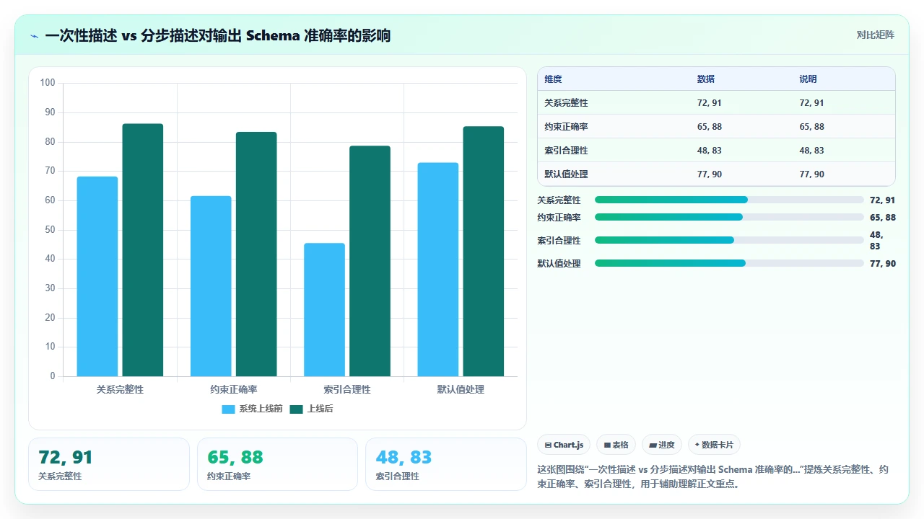Click the 77, 90 value beside progress bar
Viewport: 924px width, 519px height.
883,264
